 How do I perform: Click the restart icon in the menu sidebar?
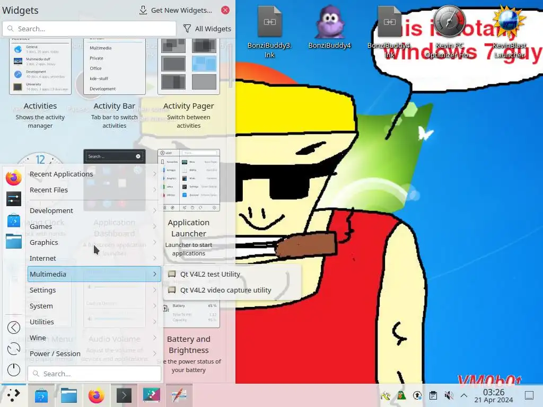[x=13, y=349]
